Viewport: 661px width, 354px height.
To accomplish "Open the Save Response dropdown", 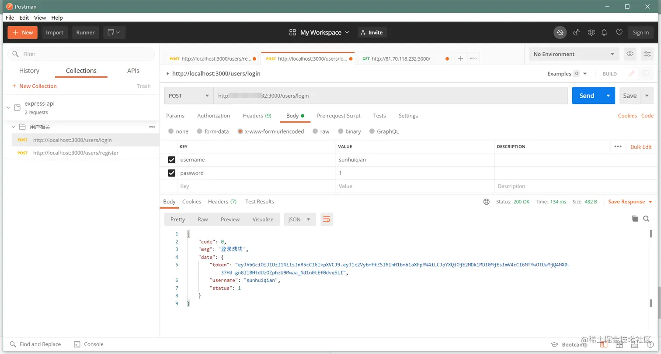I will (630, 202).
